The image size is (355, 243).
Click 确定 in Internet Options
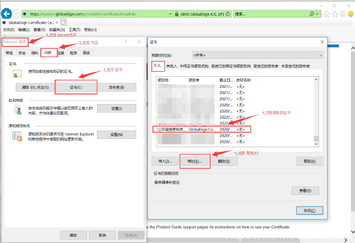point(73,235)
